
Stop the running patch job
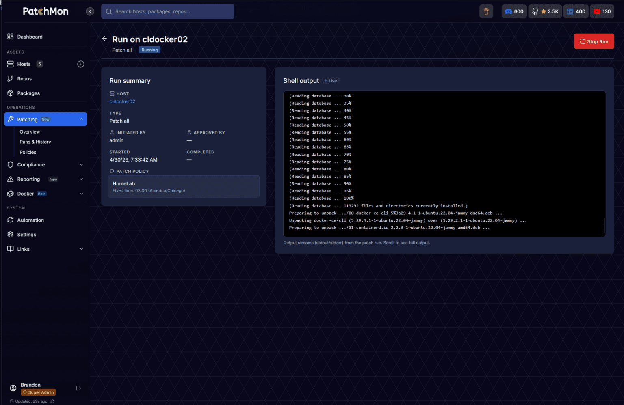[x=594, y=41]
